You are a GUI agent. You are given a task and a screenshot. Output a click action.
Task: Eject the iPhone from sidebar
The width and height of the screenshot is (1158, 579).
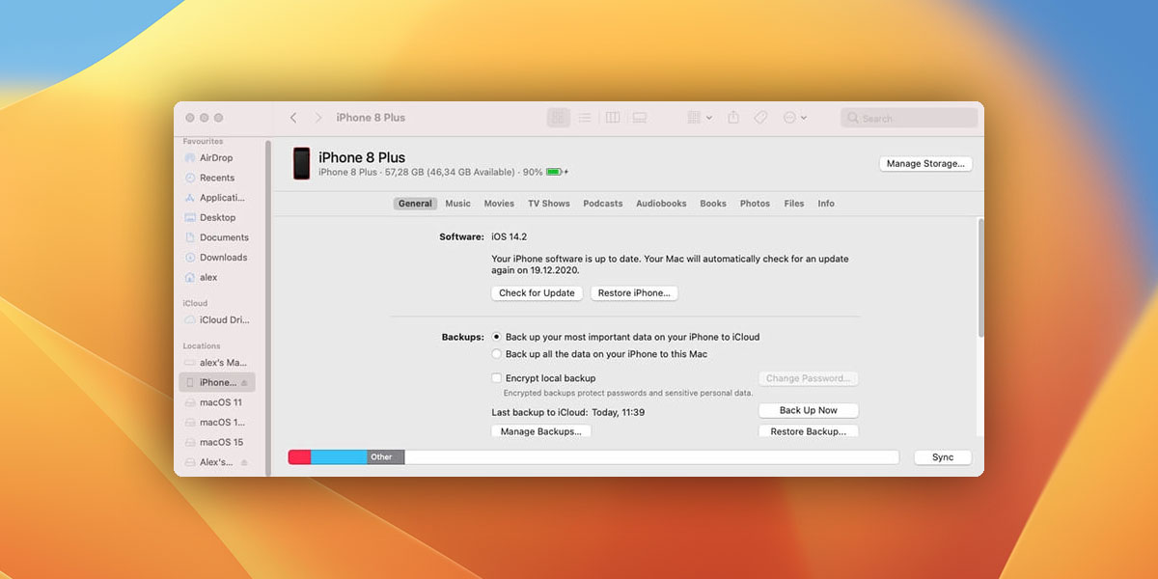[x=244, y=383]
